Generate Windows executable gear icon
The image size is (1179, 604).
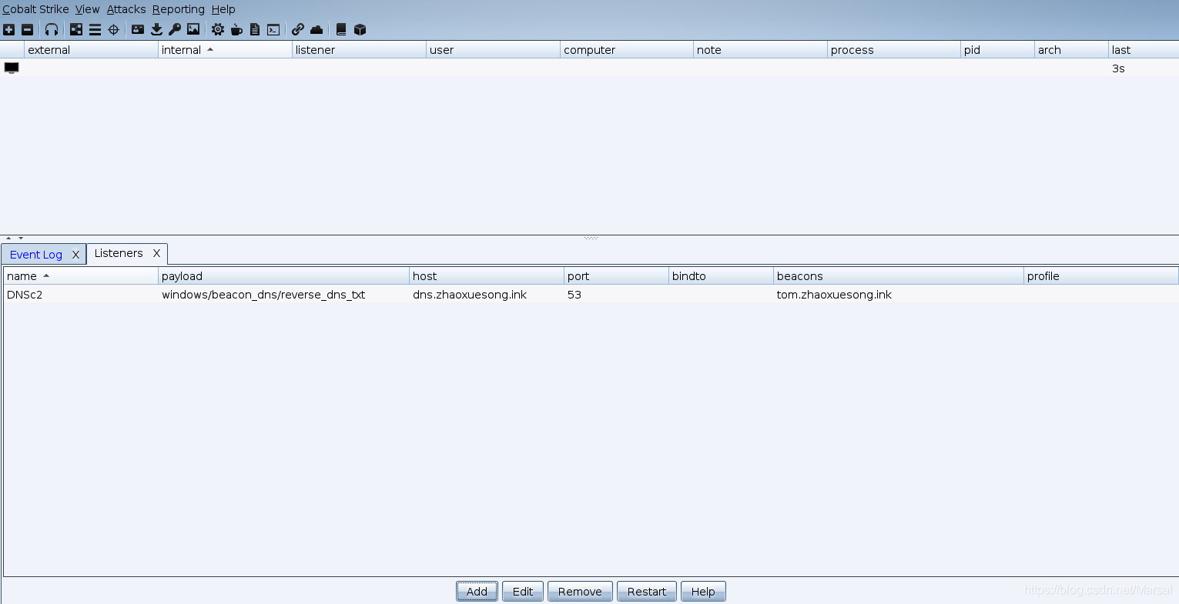(x=218, y=29)
